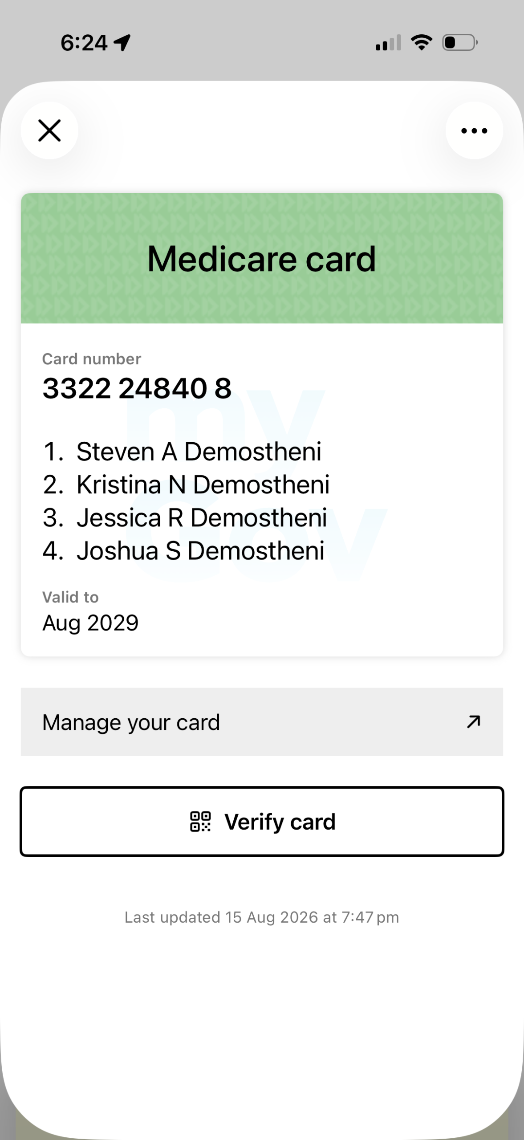Tap the Last updated timestamp text
524x1140 pixels.
pyautogui.click(x=262, y=917)
